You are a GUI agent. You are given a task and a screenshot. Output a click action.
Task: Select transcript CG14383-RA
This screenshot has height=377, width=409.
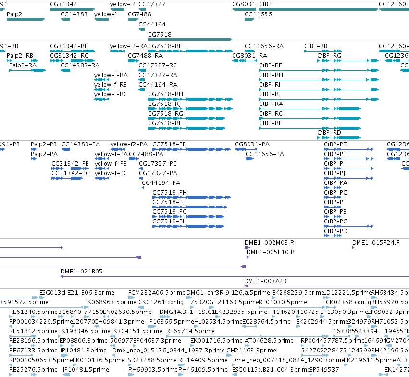pos(80,65)
